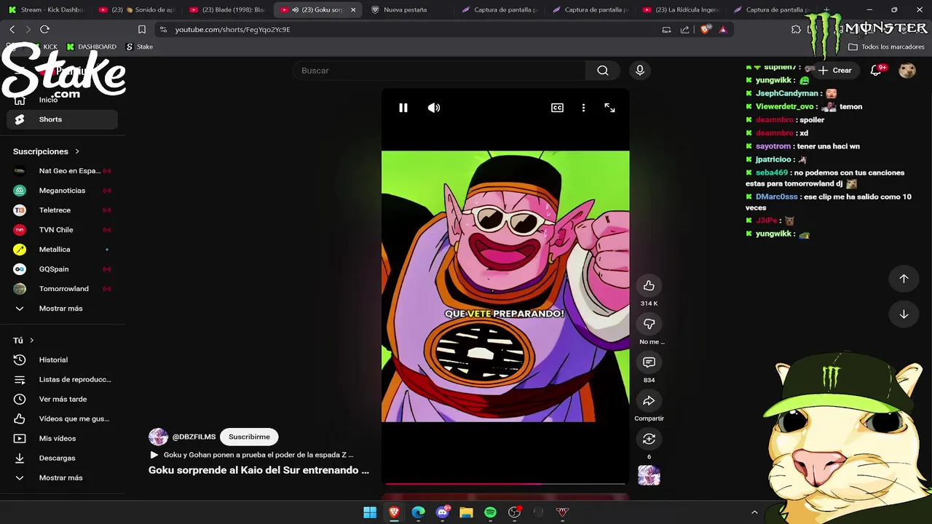Open the Teletrece subscription
This screenshot has width=932, height=524.
[x=62, y=210]
